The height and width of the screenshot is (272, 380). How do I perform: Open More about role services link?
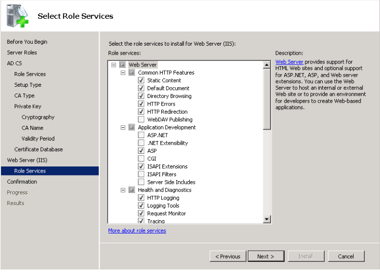(137, 230)
